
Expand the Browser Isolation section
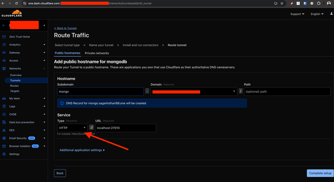44,146
